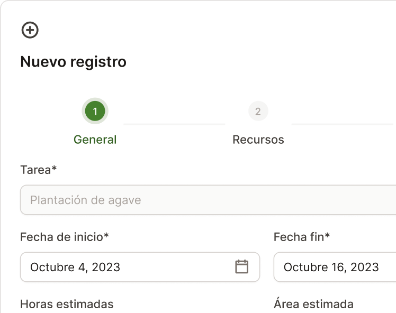Focus the Tarea field with Plantación de agave

coord(206,200)
